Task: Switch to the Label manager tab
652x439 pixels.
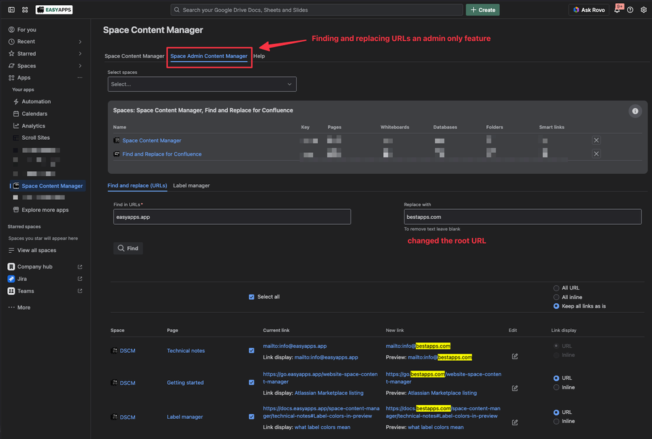Action: pos(191,186)
